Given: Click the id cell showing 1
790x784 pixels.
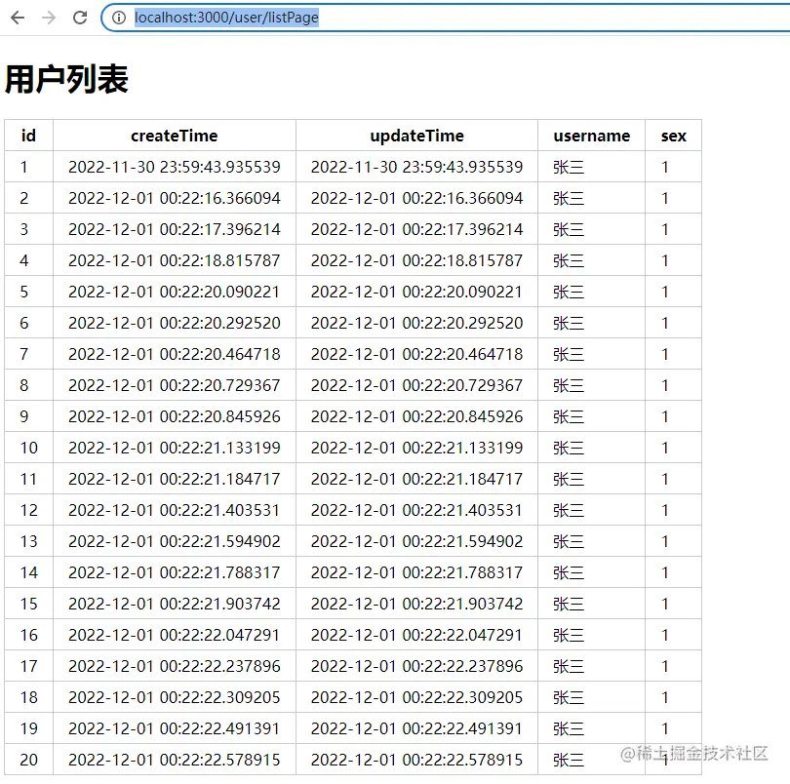Looking at the screenshot, I should [x=28, y=167].
